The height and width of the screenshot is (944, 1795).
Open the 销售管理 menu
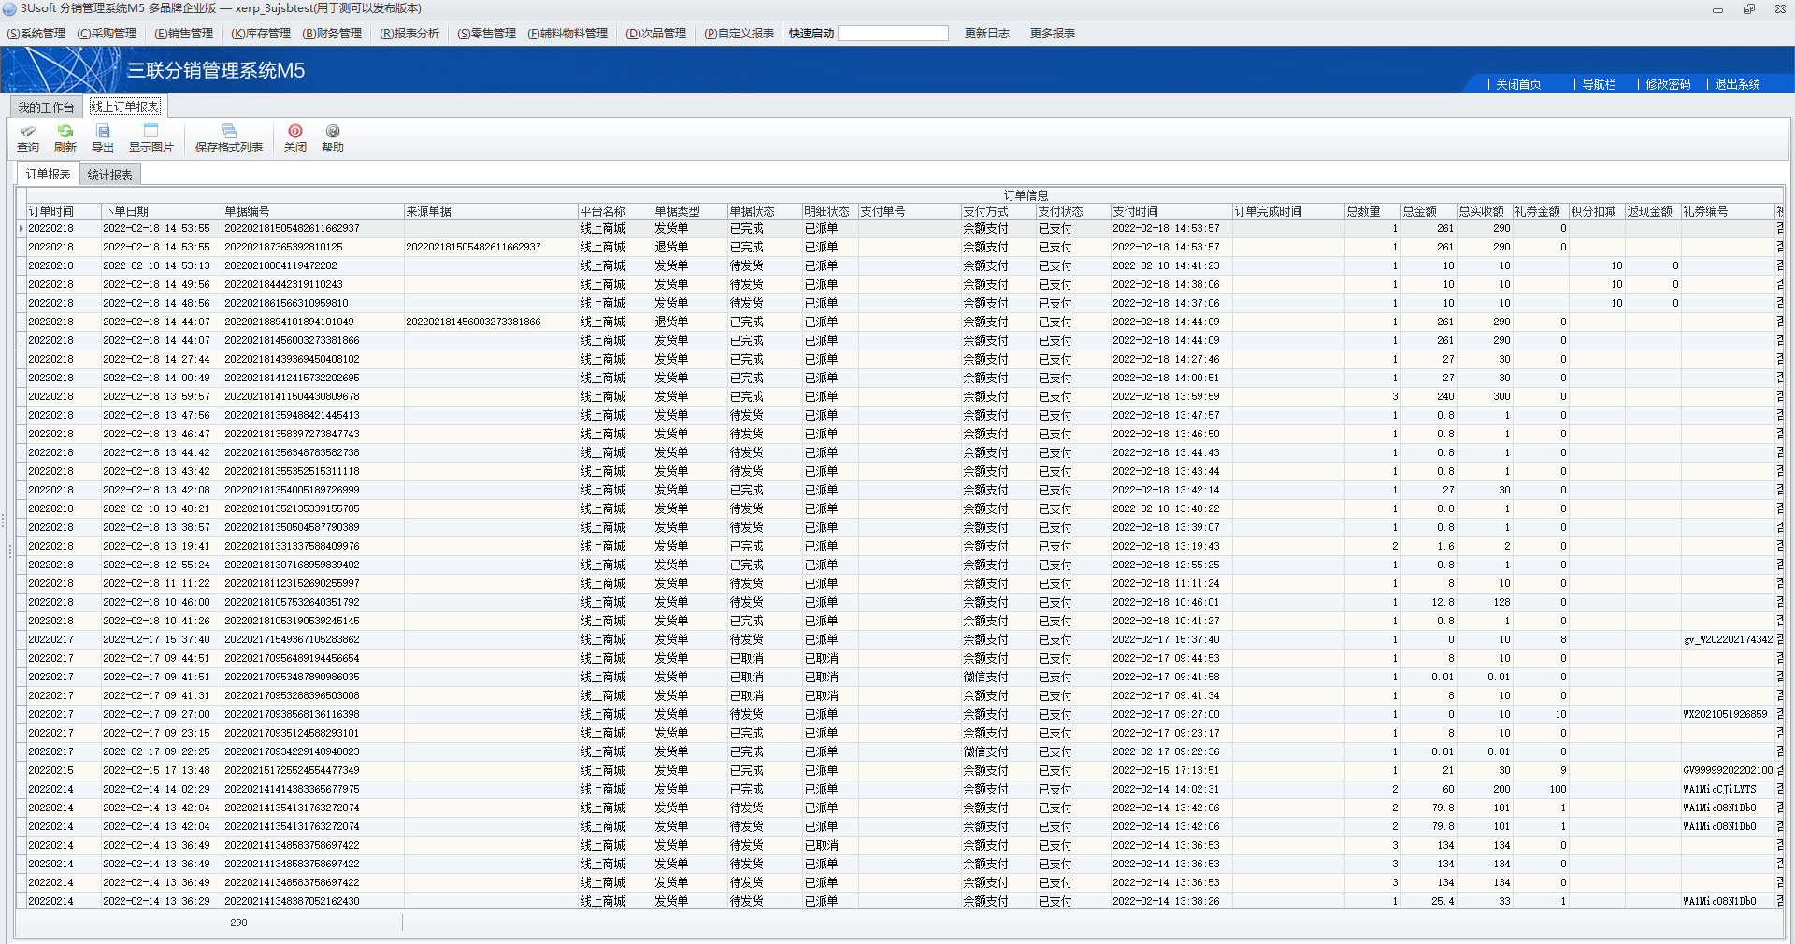coord(184,34)
